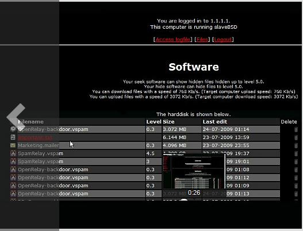Delete the SpamRelay.vspam file edited 19:37

[296, 153]
